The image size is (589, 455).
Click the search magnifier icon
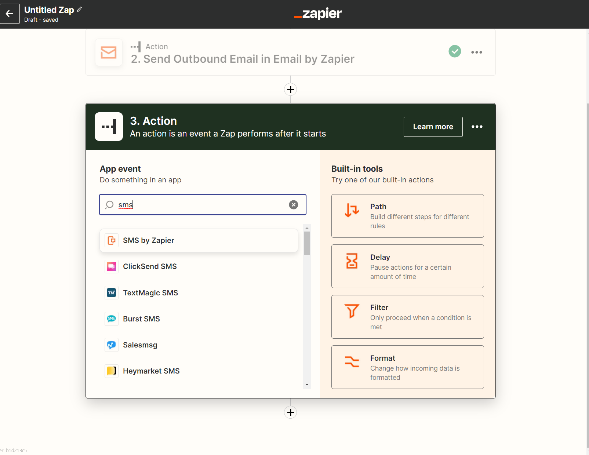tap(109, 205)
